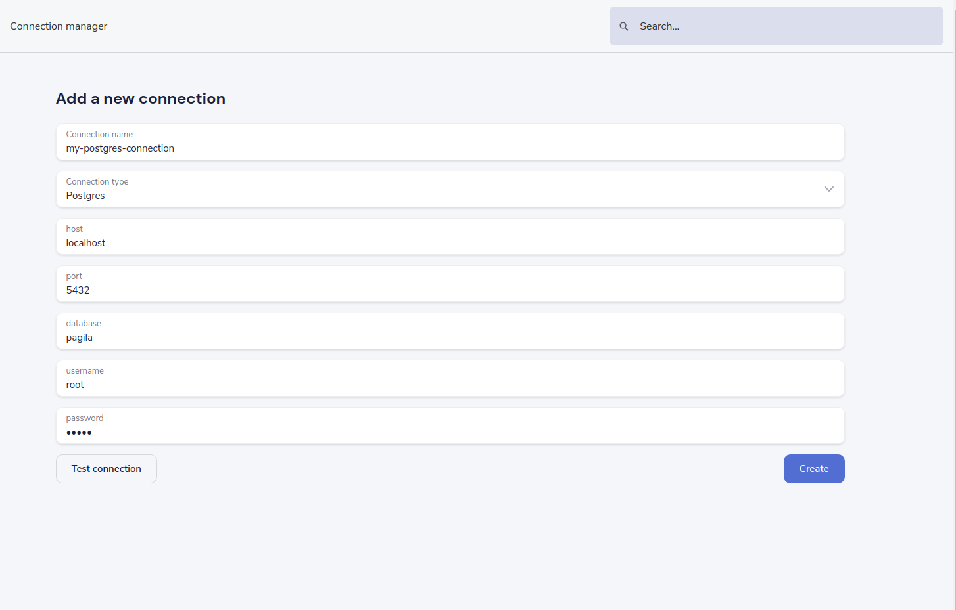Click the username field showing root

click(x=450, y=378)
